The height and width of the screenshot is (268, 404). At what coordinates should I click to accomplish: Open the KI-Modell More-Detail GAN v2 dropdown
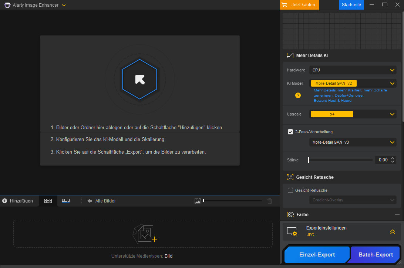(353, 84)
